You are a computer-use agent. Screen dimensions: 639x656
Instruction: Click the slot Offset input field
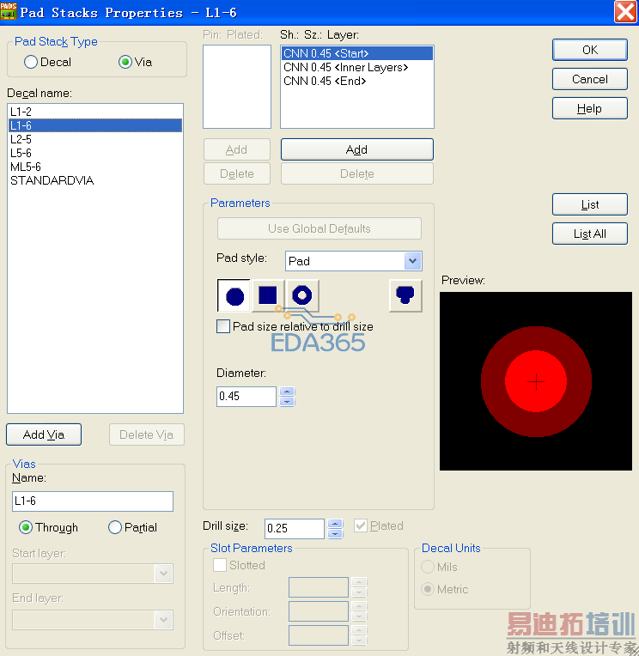point(319,635)
